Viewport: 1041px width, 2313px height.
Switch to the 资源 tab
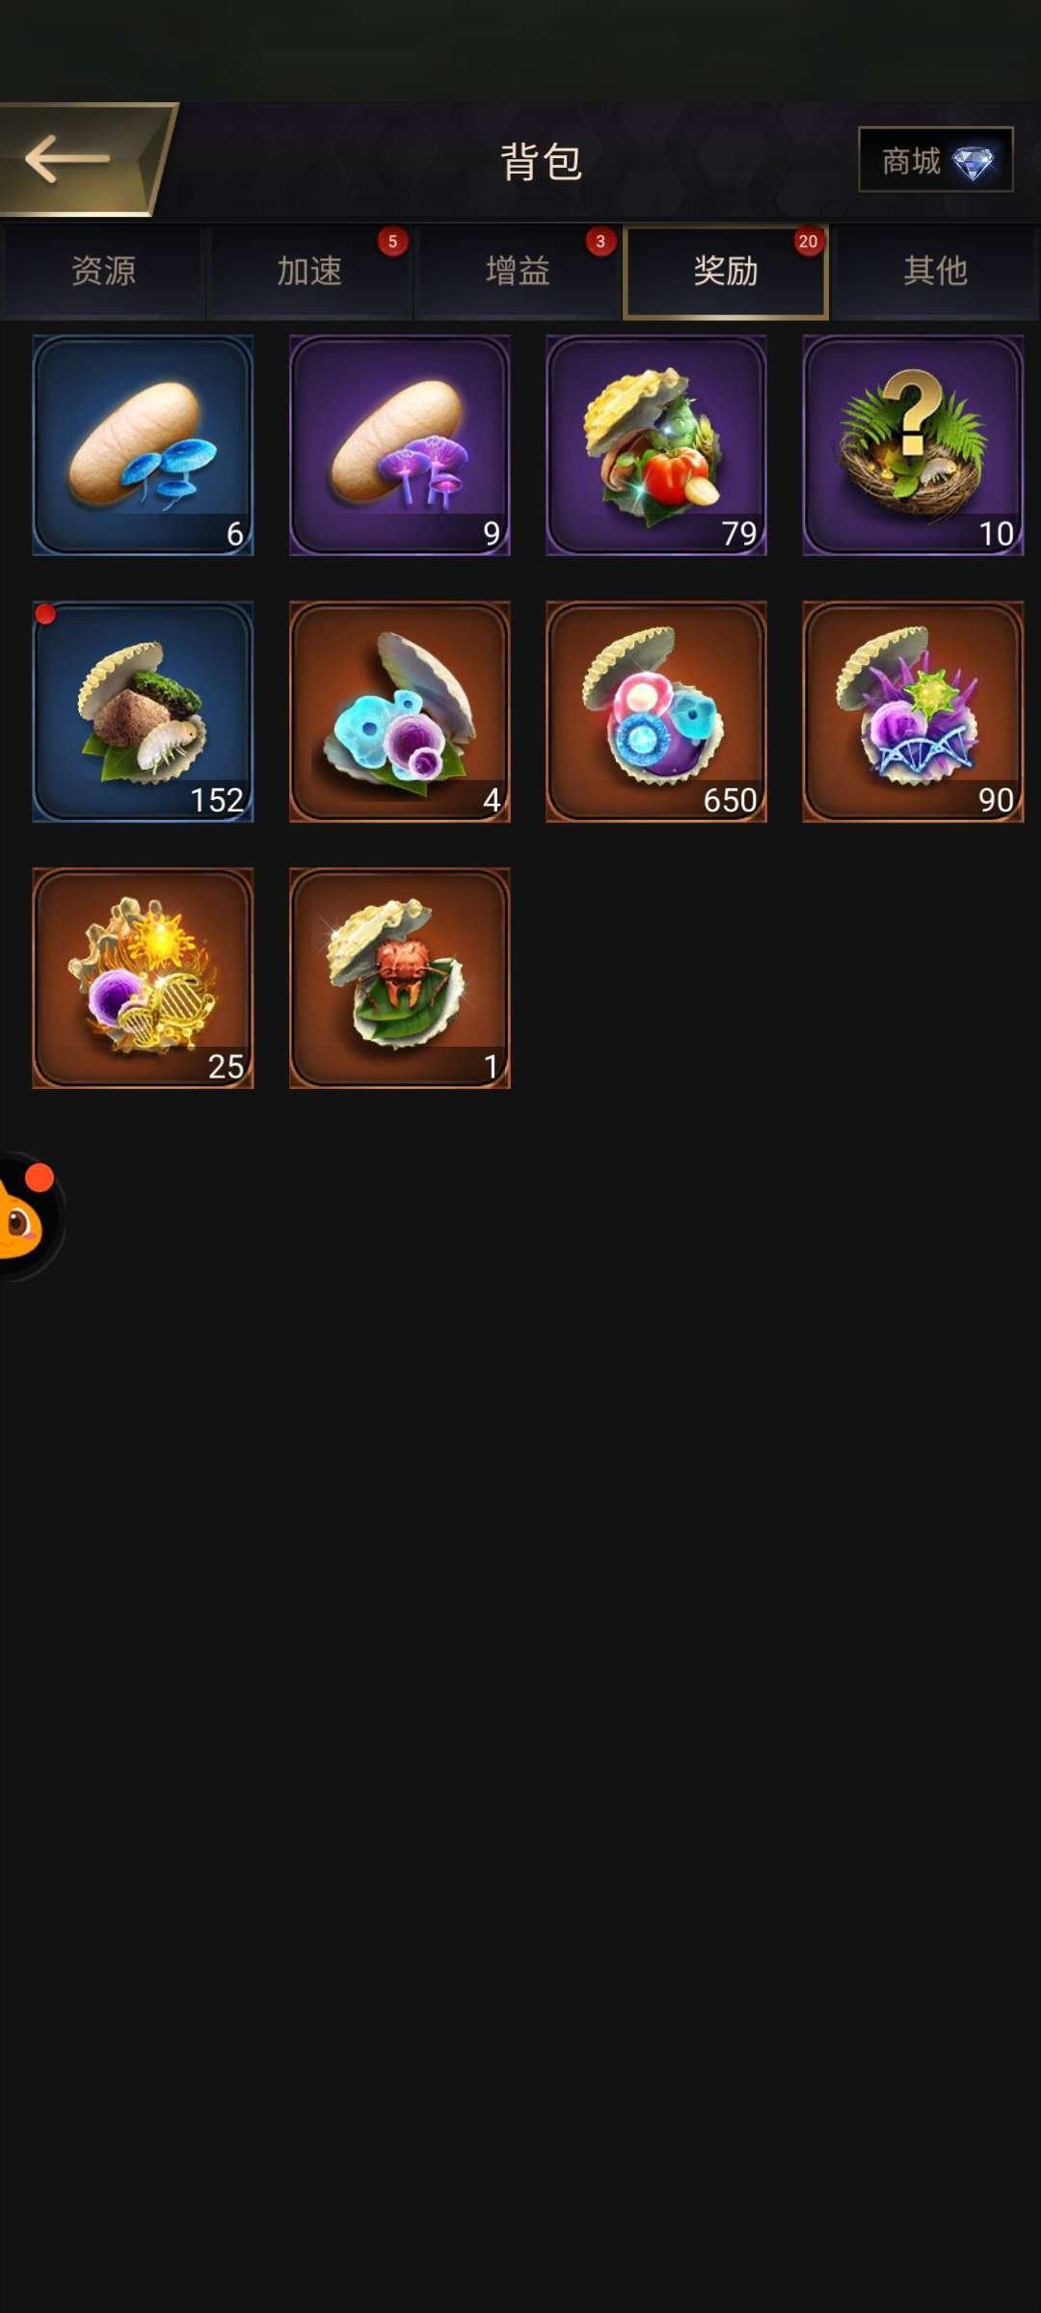click(x=103, y=272)
